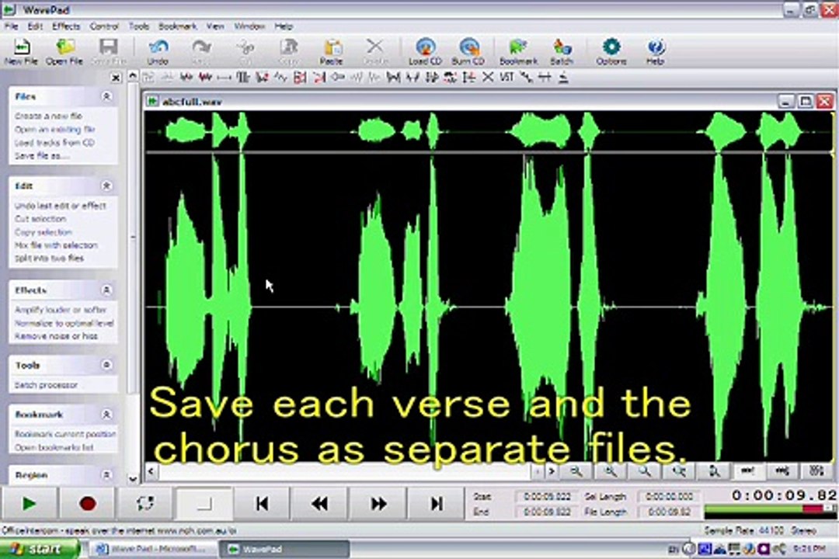Click 'Mix file with selection'
The height and width of the screenshot is (559, 839).
click(x=56, y=245)
